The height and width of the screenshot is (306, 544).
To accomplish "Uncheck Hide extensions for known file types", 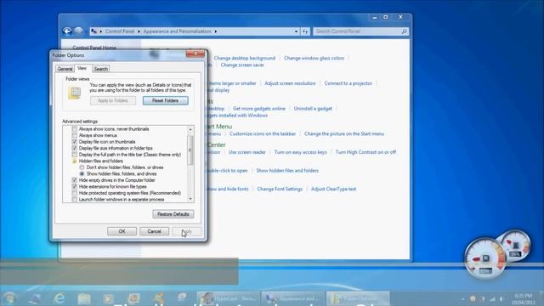I will point(74,187).
